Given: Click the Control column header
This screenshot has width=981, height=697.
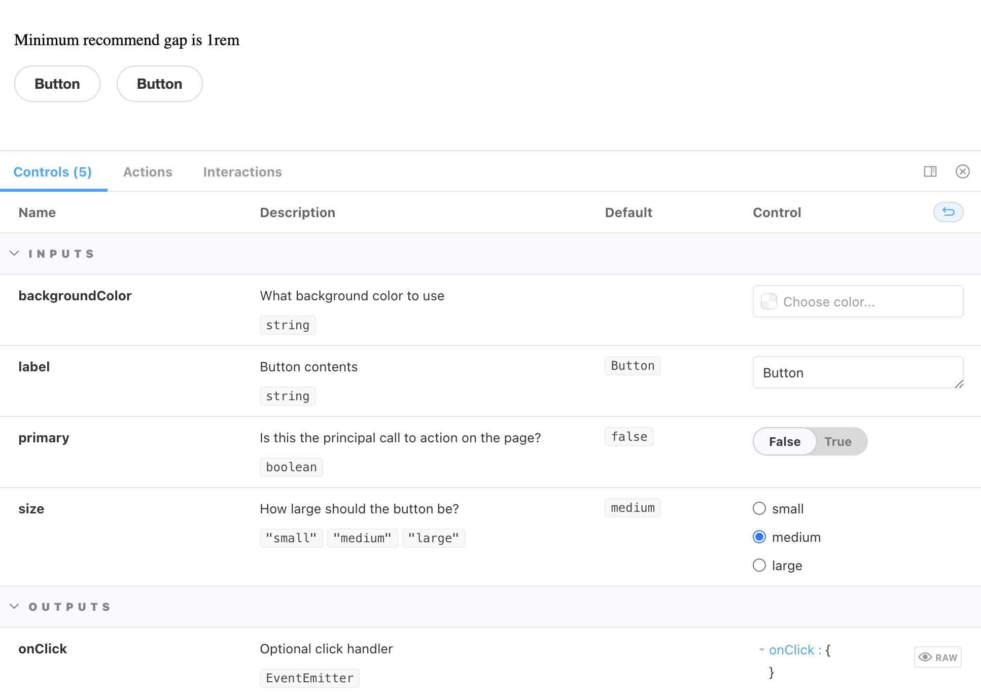Looking at the screenshot, I should tap(777, 213).
